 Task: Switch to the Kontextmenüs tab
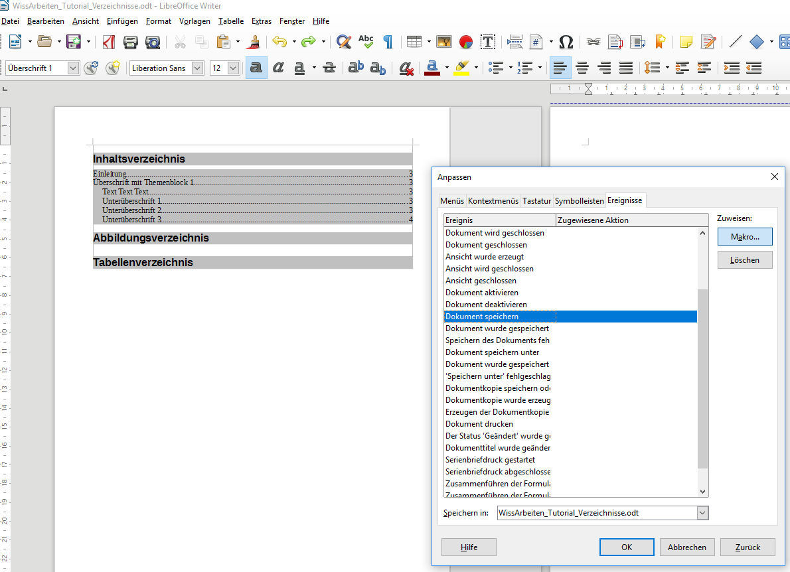(493, 201)
